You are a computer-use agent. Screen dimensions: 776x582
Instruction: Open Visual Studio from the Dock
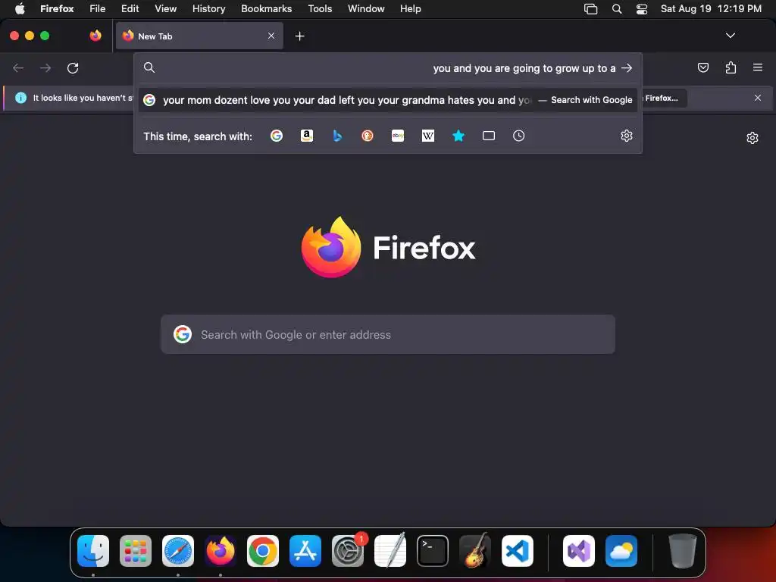(x=579, y=551)
